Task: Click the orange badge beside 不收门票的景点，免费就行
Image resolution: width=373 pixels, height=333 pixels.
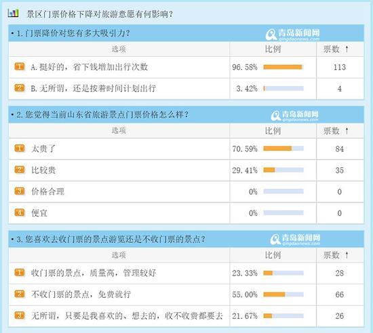Action: [x=20, y=294]
